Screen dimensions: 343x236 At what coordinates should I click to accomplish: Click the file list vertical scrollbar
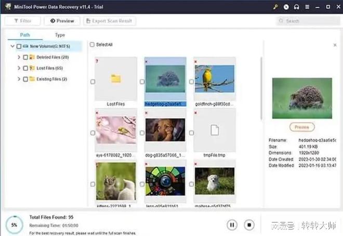(261, 88)
